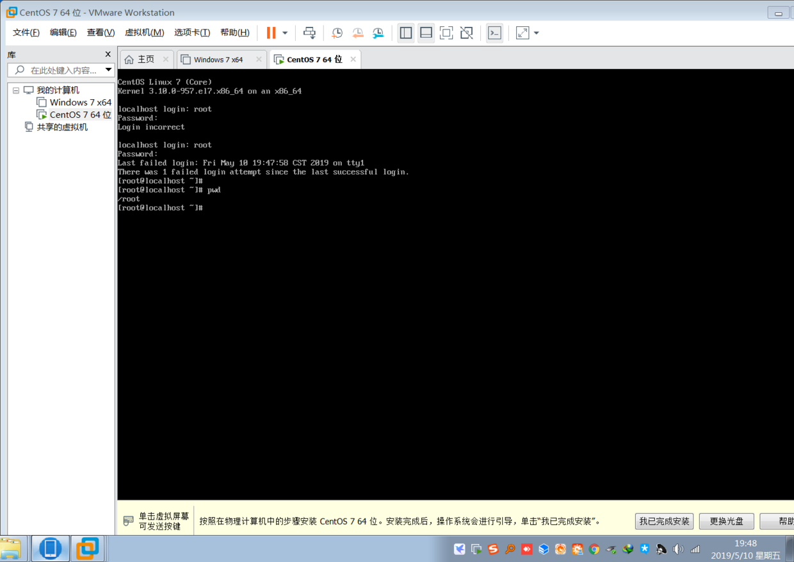Click the Send Ctrl+Alt+Del icon
This screenshot has height=562, width=794.
(310, 33)
